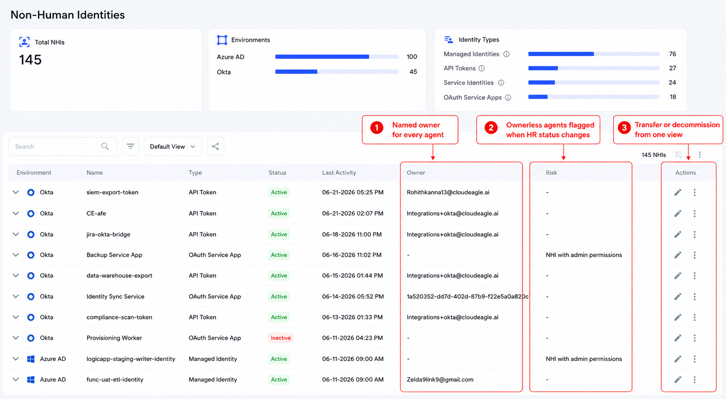Click owner Rohithkanna13@cloudeagle.ai
Screen dimensions: 726x399
click(448, 192)
